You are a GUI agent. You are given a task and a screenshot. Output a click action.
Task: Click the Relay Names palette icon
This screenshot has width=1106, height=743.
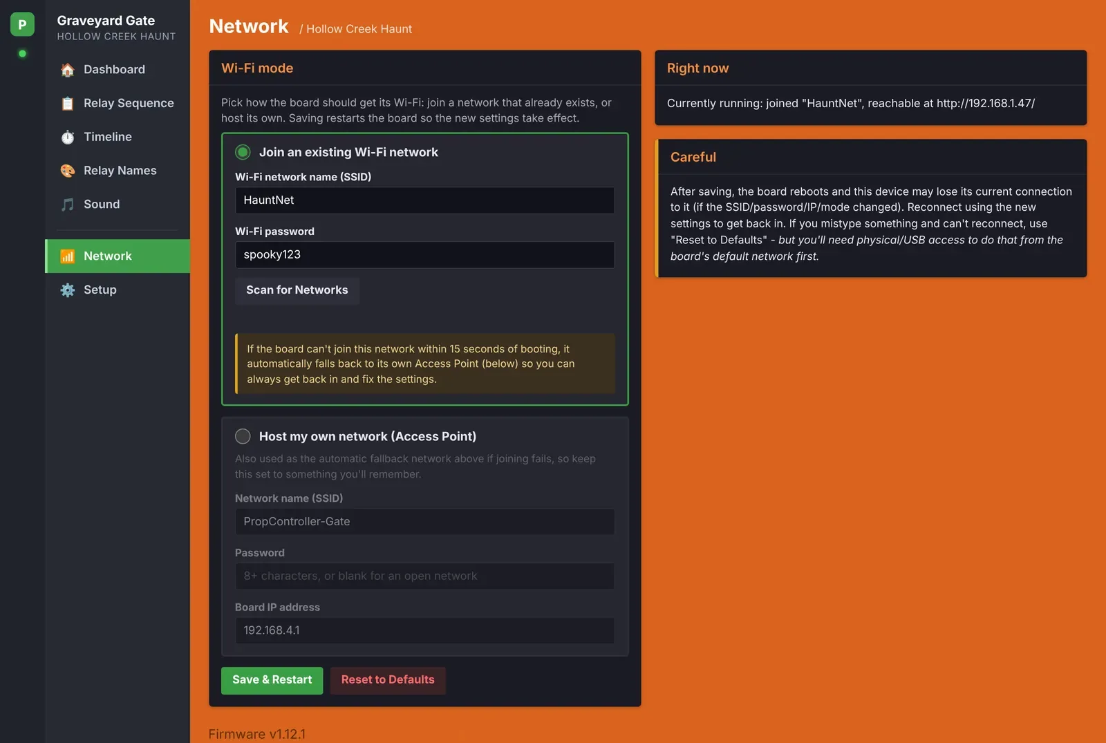[x=67, y=171]
